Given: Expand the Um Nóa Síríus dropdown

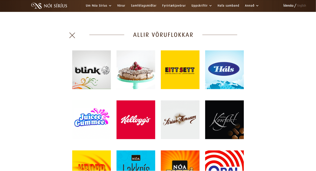Looking at the screenshot, I should pos(98,6).
